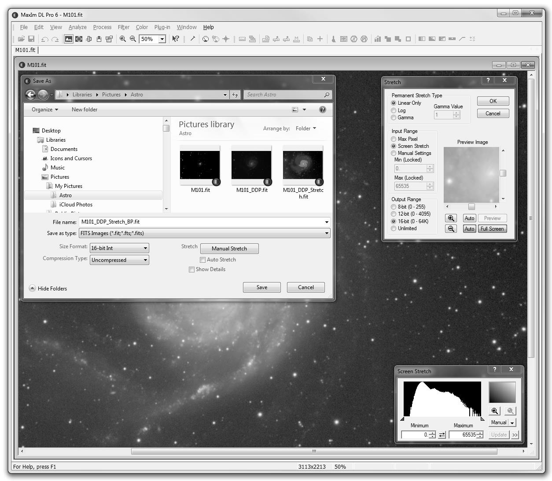Open the Color menu
Viewport: 552px width, 481px height.
click(142, 27)
